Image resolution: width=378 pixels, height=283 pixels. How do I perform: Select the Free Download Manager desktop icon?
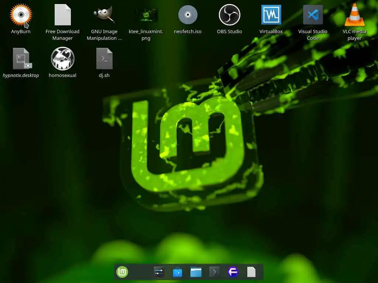pos(62,15)
